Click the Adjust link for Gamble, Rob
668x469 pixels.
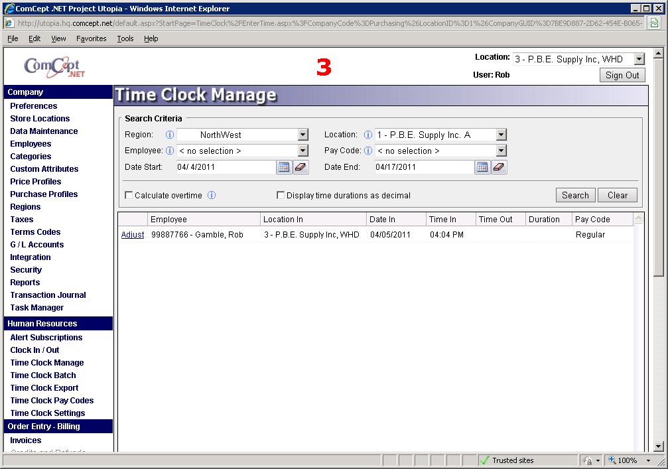[132, 235]
